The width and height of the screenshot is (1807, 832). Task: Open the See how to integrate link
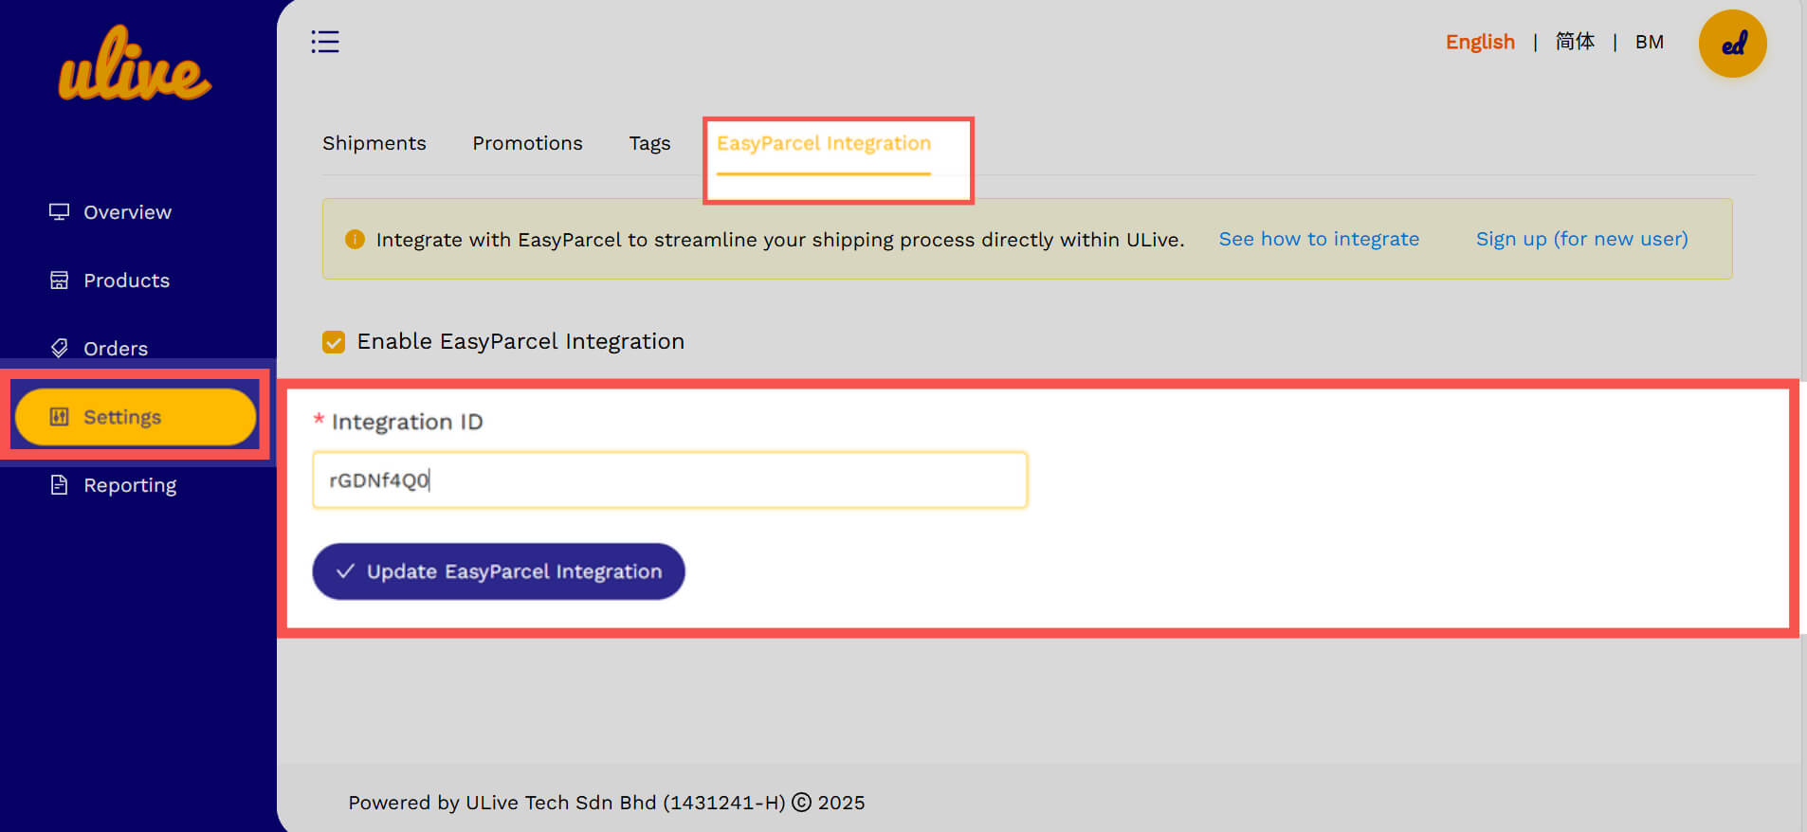click(x=1319, y=239)
